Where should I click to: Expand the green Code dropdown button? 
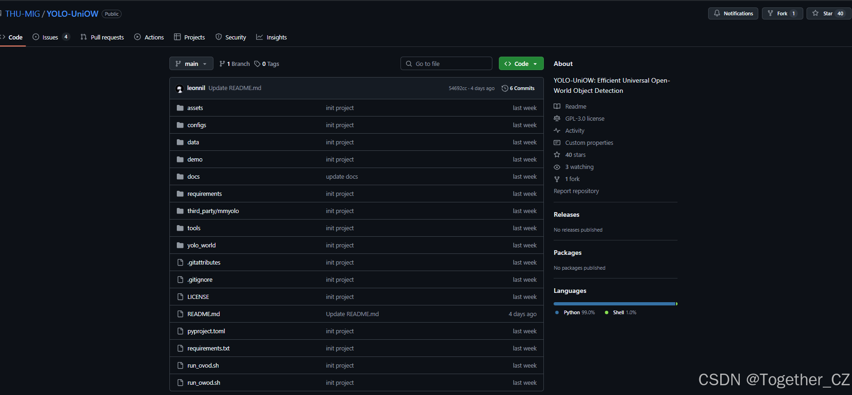click(521, 64)
